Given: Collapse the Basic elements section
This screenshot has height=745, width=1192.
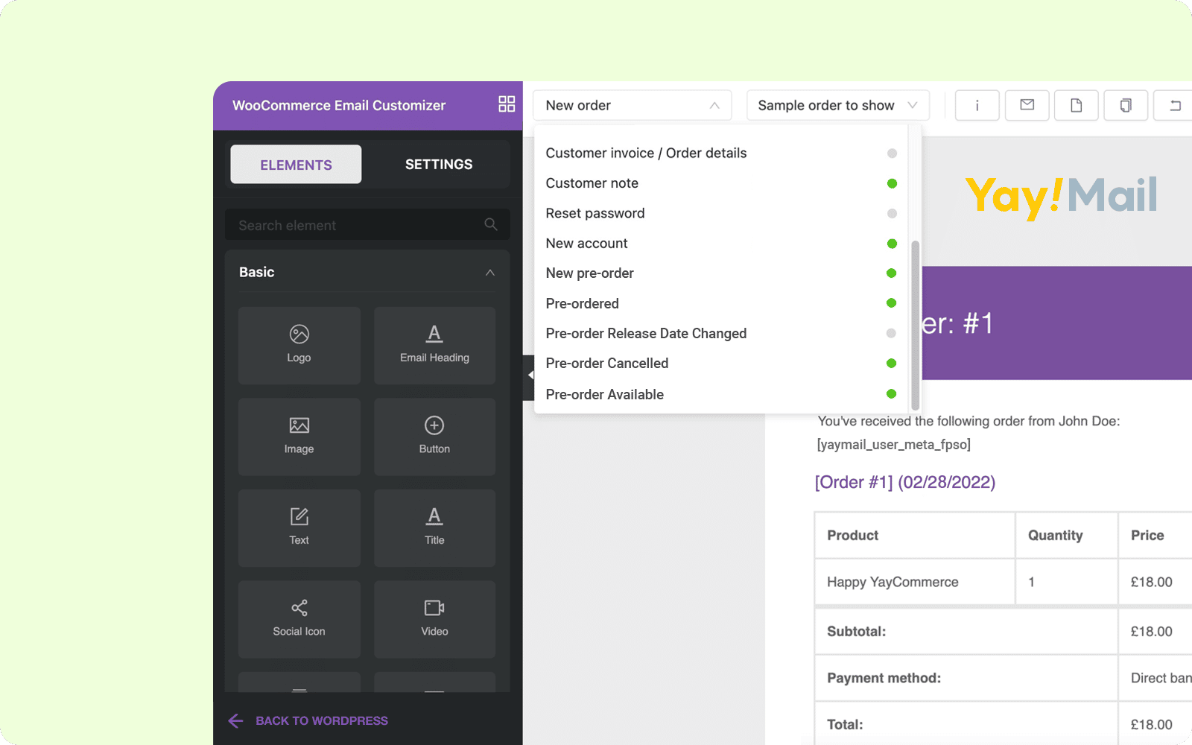Looking at the screenshot, I should pyautogui.click(x=489, y=273).
